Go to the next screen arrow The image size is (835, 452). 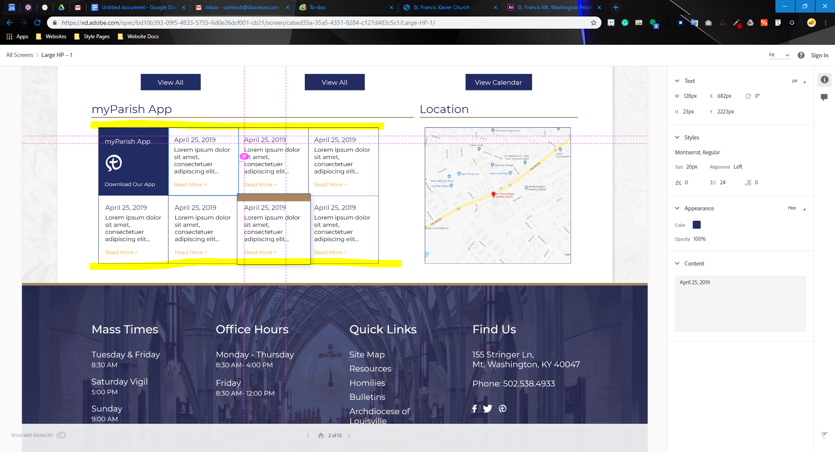349,435
